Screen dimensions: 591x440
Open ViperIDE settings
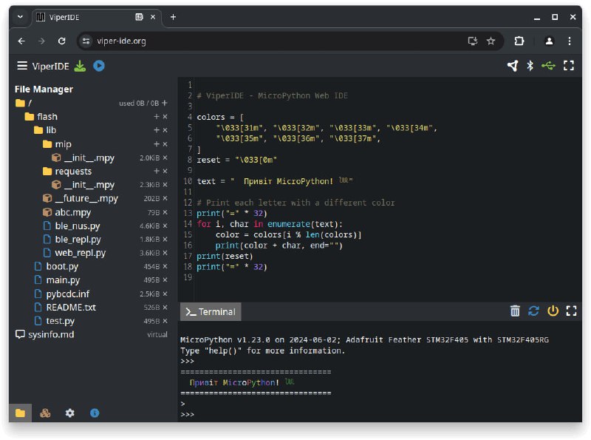69,413
